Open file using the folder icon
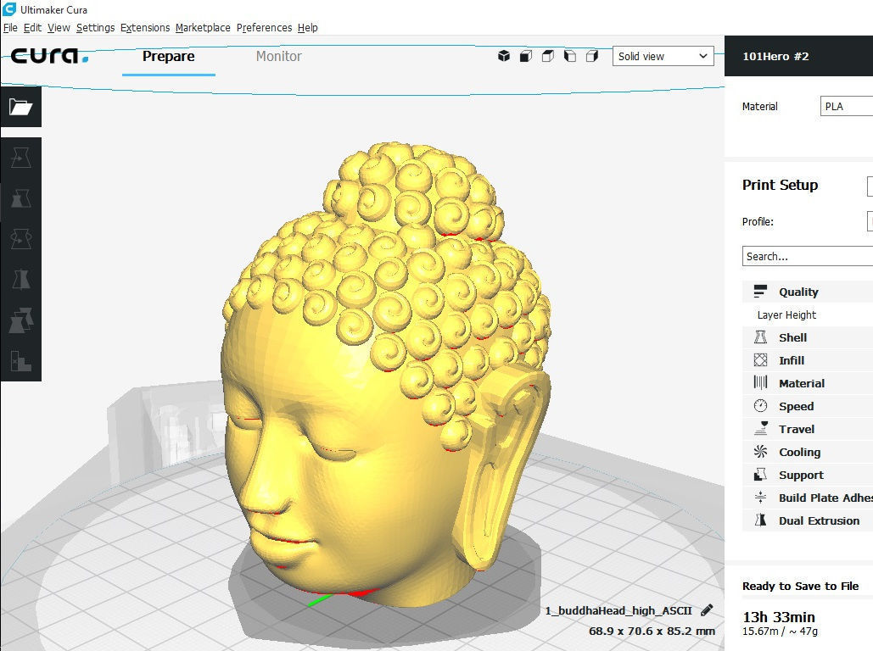The image size is (873, 651). (20, 106)
